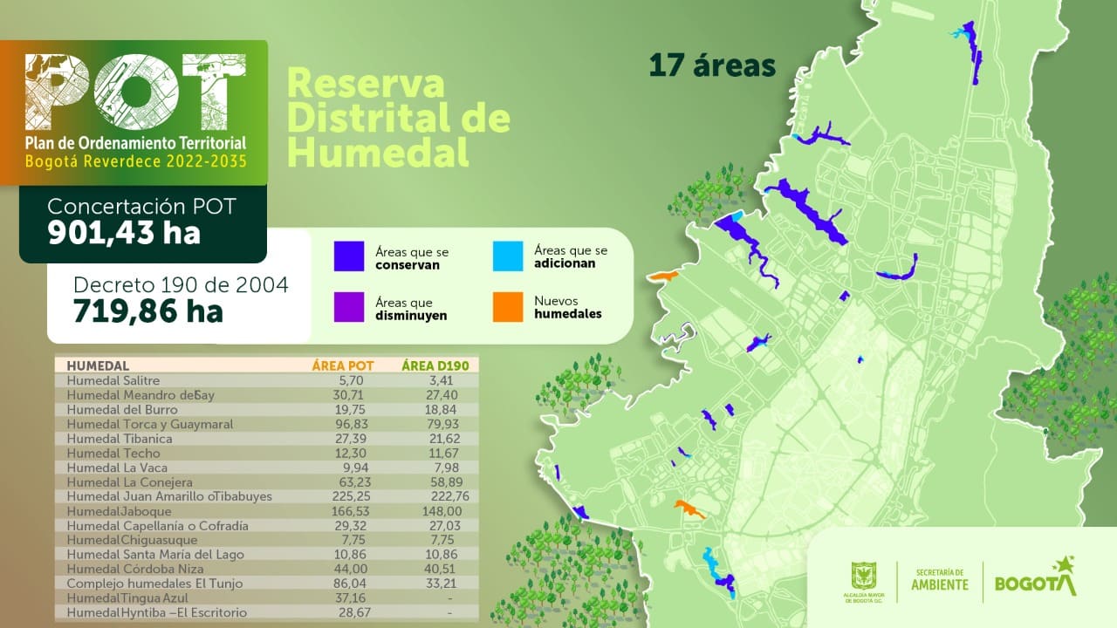Screen dimensions: 1117x628
Task: Click the '17 áreas' heading
Action: tap(712, 65)
